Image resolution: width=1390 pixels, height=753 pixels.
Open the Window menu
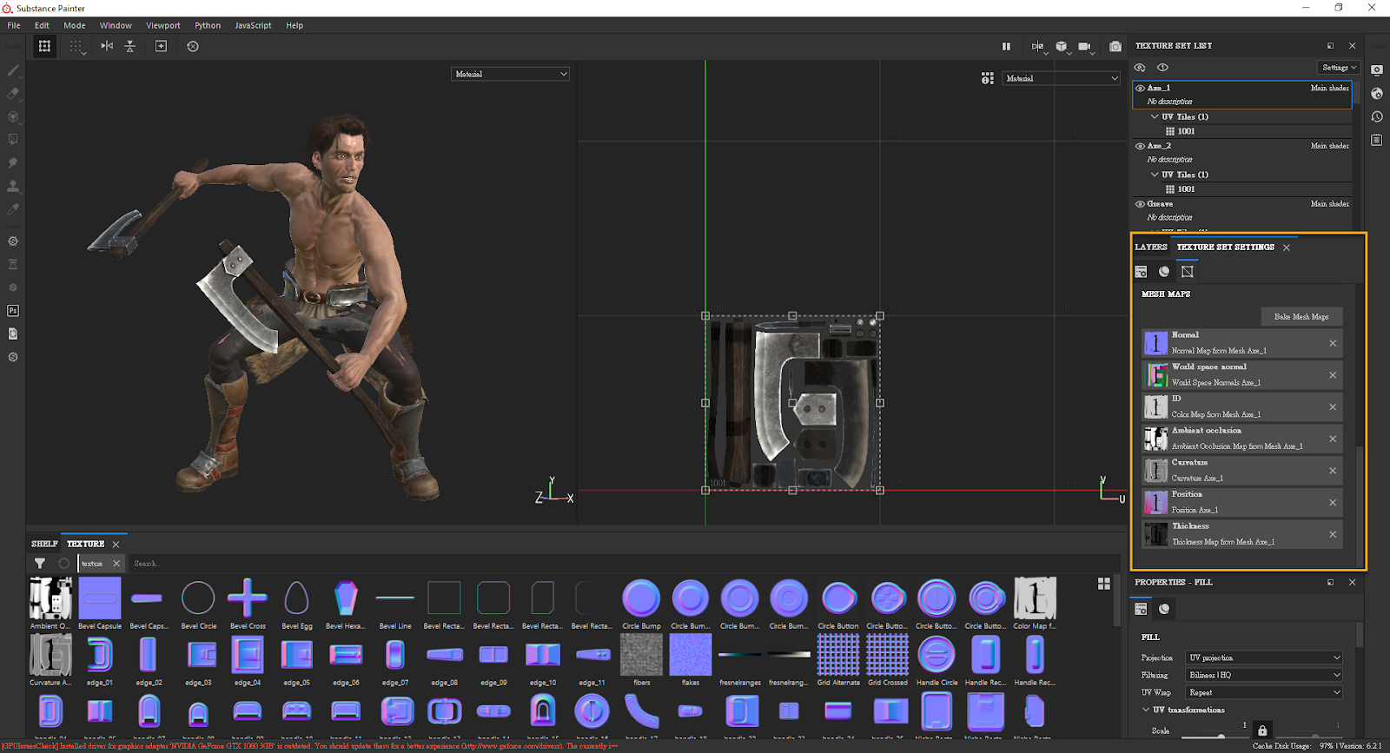[116, 25]
